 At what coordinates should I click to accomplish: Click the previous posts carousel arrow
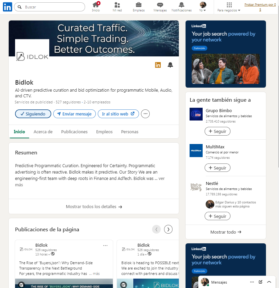tap(156, 229)
